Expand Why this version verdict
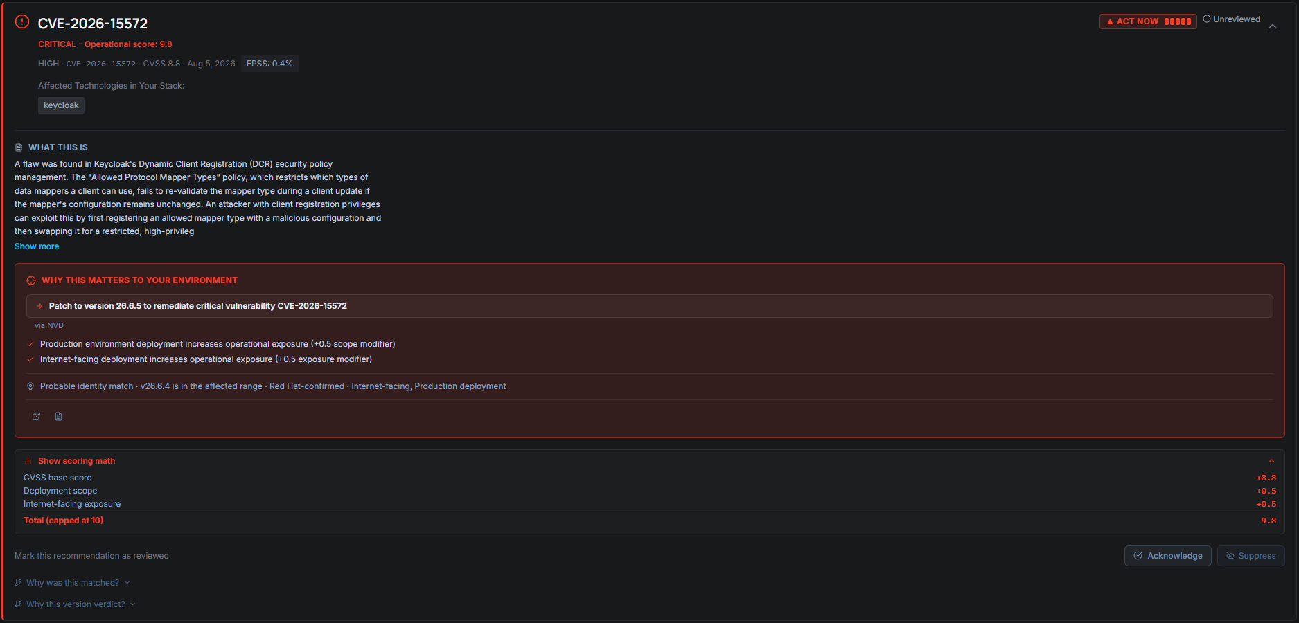The width and height of the screenshot is (1299, 623). pyautogui.click(x=76, y=604)
